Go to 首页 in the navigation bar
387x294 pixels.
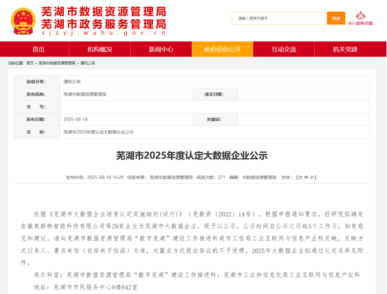[x=39, y=49]
